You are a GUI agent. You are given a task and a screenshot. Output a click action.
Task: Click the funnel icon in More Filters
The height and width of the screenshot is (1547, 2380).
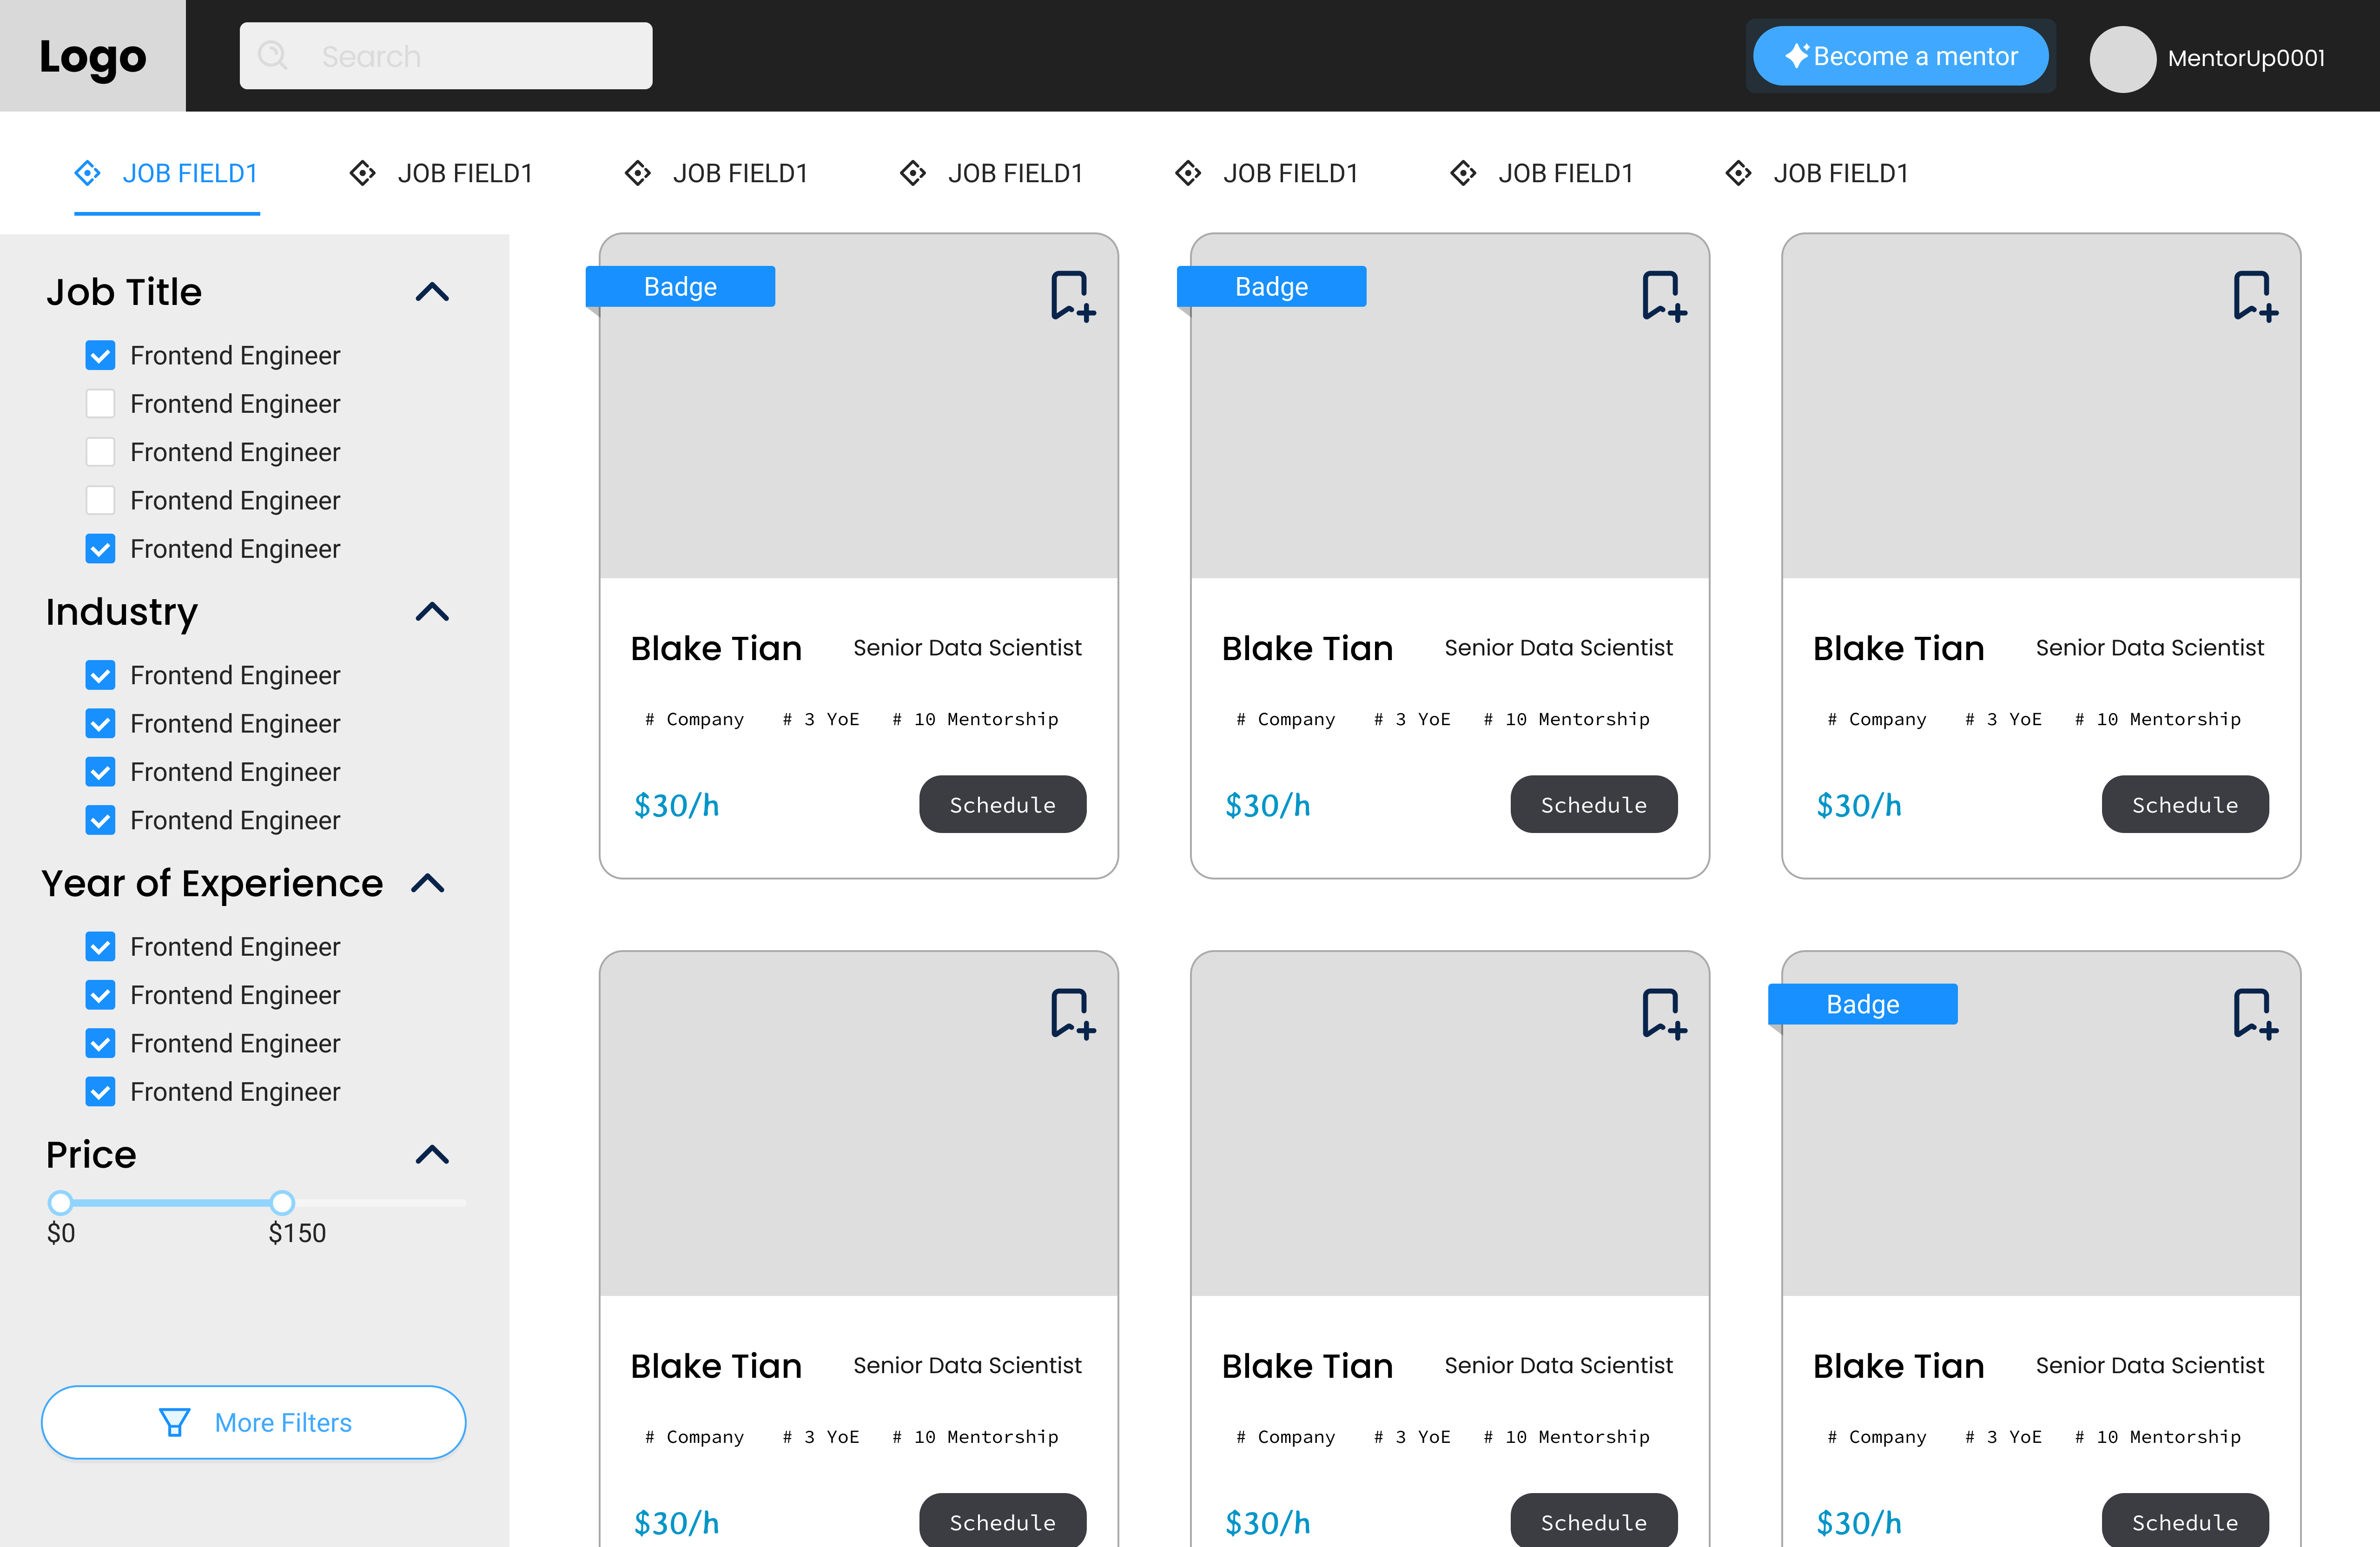(175, 1422)
